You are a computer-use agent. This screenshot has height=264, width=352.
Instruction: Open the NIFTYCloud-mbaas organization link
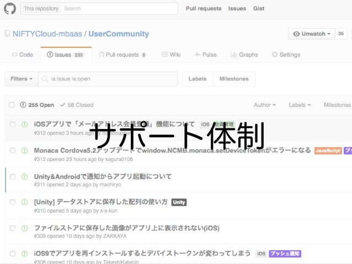[47, 34]
